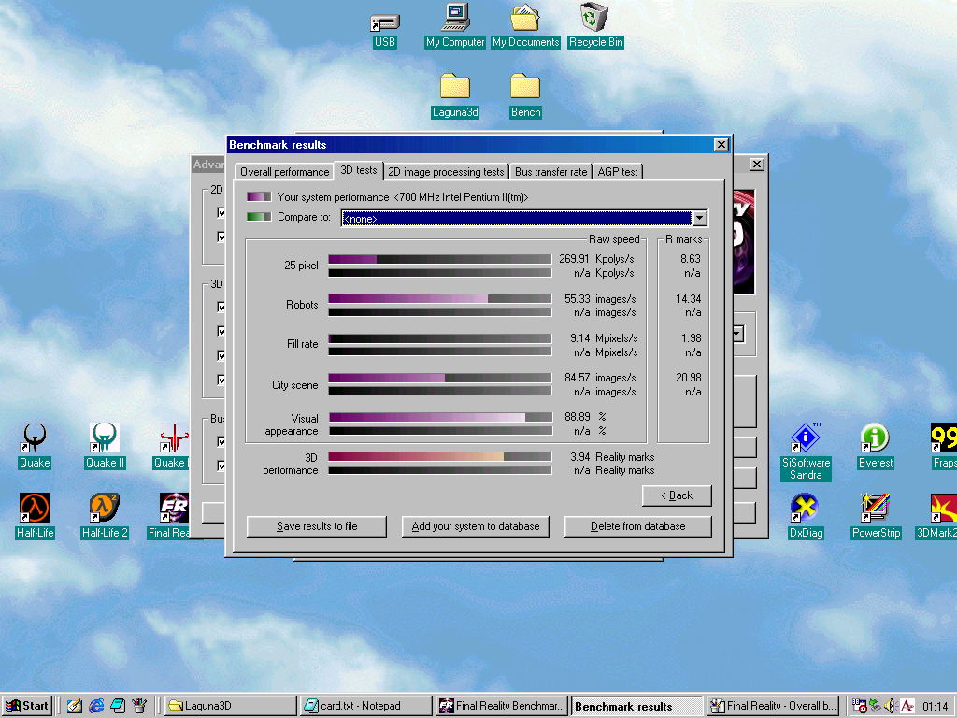Open the Bench folder icon
The height and width of the screenshot is (718, 957).
525,87
